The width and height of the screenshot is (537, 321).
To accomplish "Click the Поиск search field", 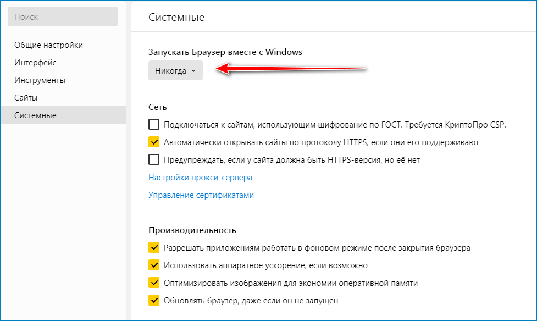I will 62,17.
